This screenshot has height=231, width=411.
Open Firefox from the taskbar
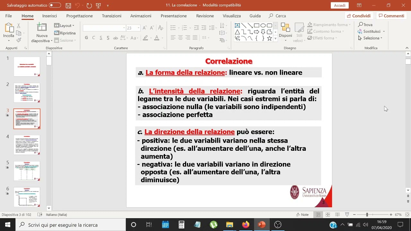tap(246, 225)
